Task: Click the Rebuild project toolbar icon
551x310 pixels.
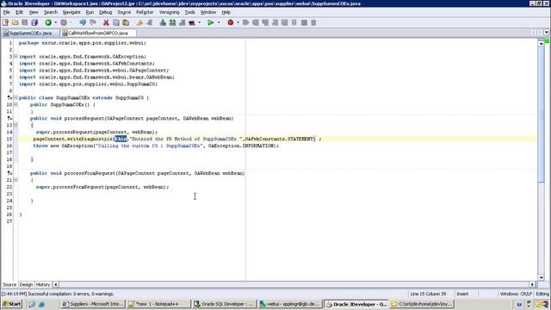Action: coord(172,22)
